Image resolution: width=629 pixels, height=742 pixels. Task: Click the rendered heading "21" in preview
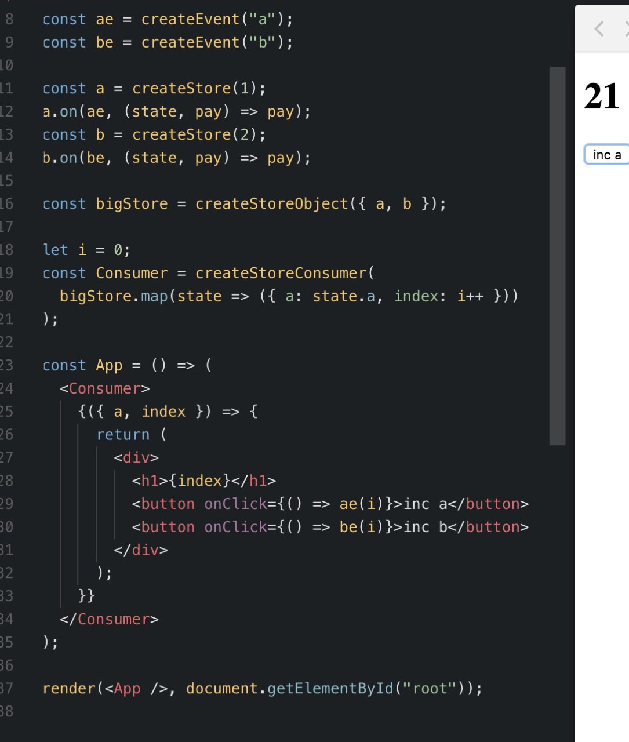602,96
